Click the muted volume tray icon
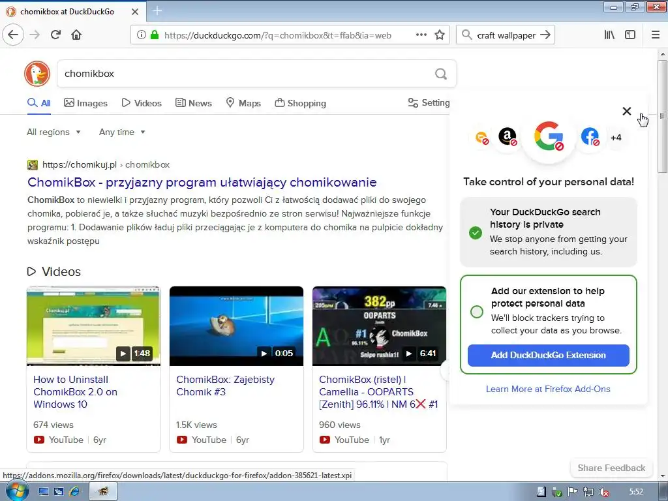Screen dimensions: 668x501 (603, 492)
